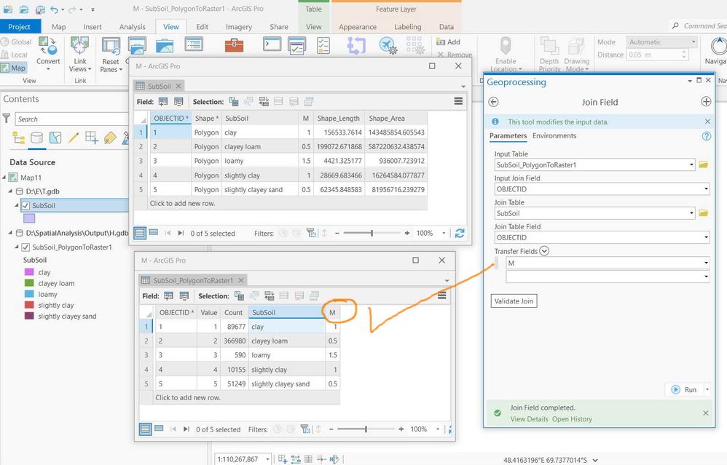Select the Global view option
Viewport: 727px width, 465px height.
click(17, 41)
